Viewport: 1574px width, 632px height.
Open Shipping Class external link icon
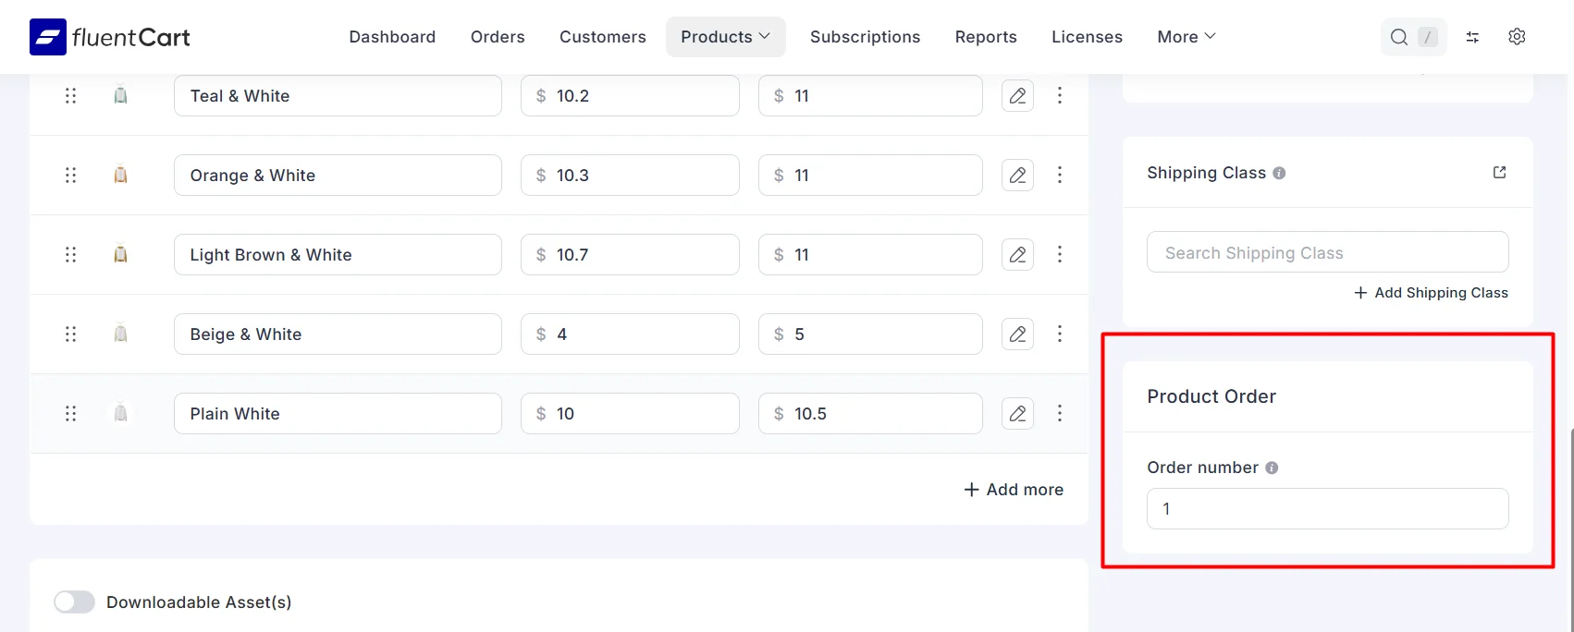[1500, 173]
